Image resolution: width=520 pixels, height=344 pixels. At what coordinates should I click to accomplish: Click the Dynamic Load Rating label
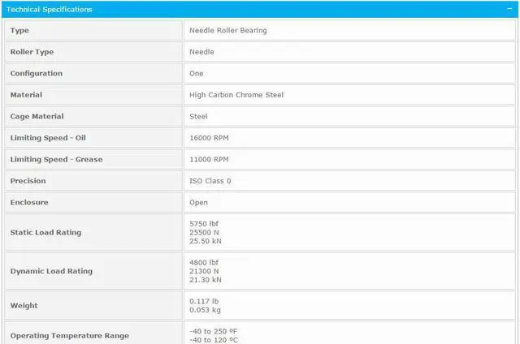click(50, 271)
